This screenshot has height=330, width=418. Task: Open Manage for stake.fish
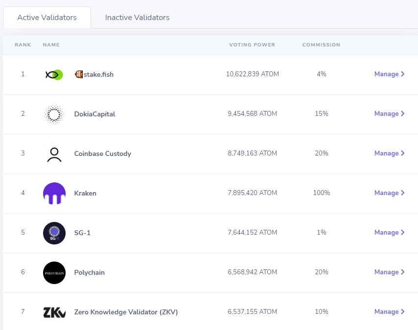[389, 74]
